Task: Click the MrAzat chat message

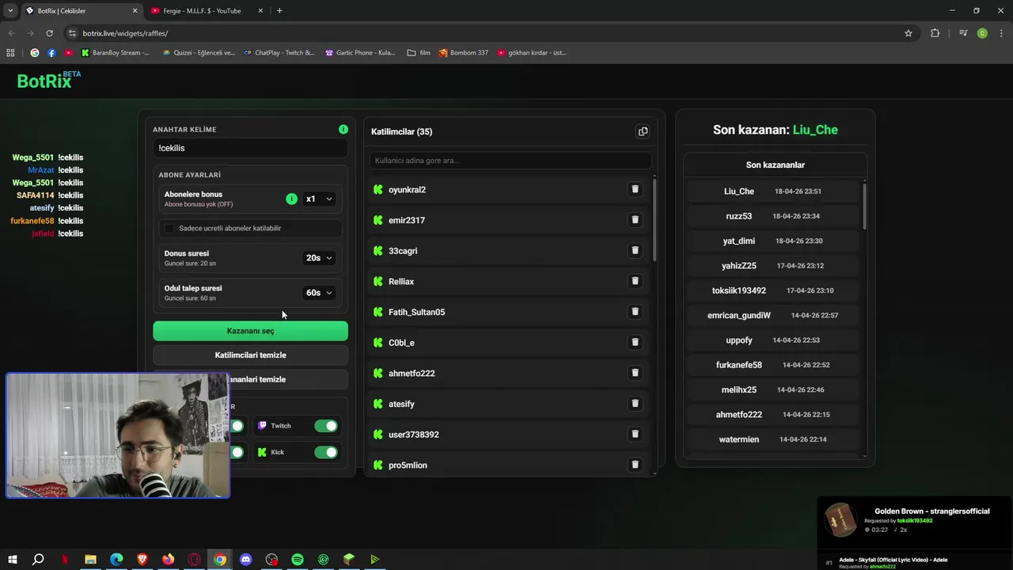Action: pyautogui.click(x=55, y=170)
